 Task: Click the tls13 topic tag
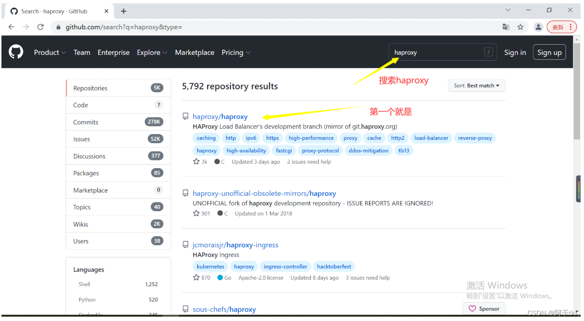404,151
